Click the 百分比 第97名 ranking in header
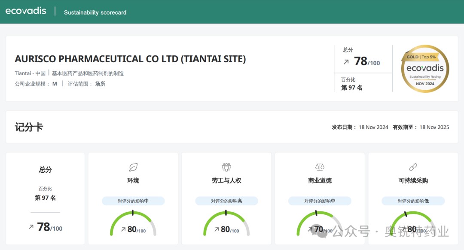This screenshot has height=250, width=464. coord(352,84)
